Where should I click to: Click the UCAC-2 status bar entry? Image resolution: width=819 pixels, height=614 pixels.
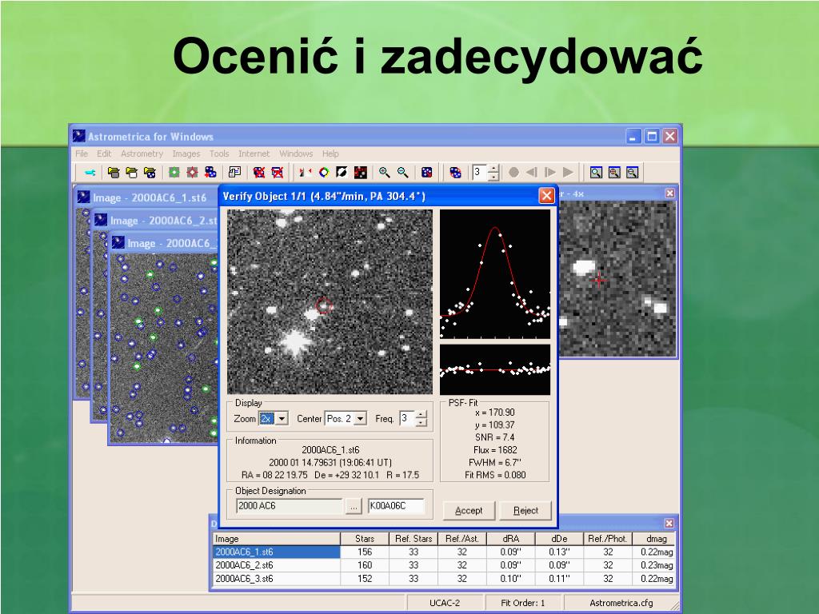tap(445, 603)
